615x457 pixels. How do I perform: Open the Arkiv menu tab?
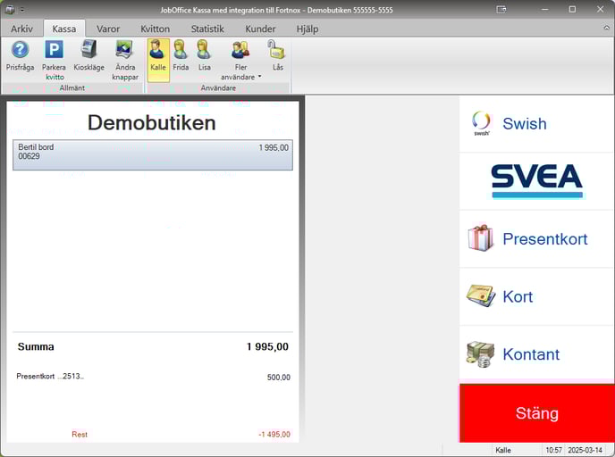tap(21, 29)
